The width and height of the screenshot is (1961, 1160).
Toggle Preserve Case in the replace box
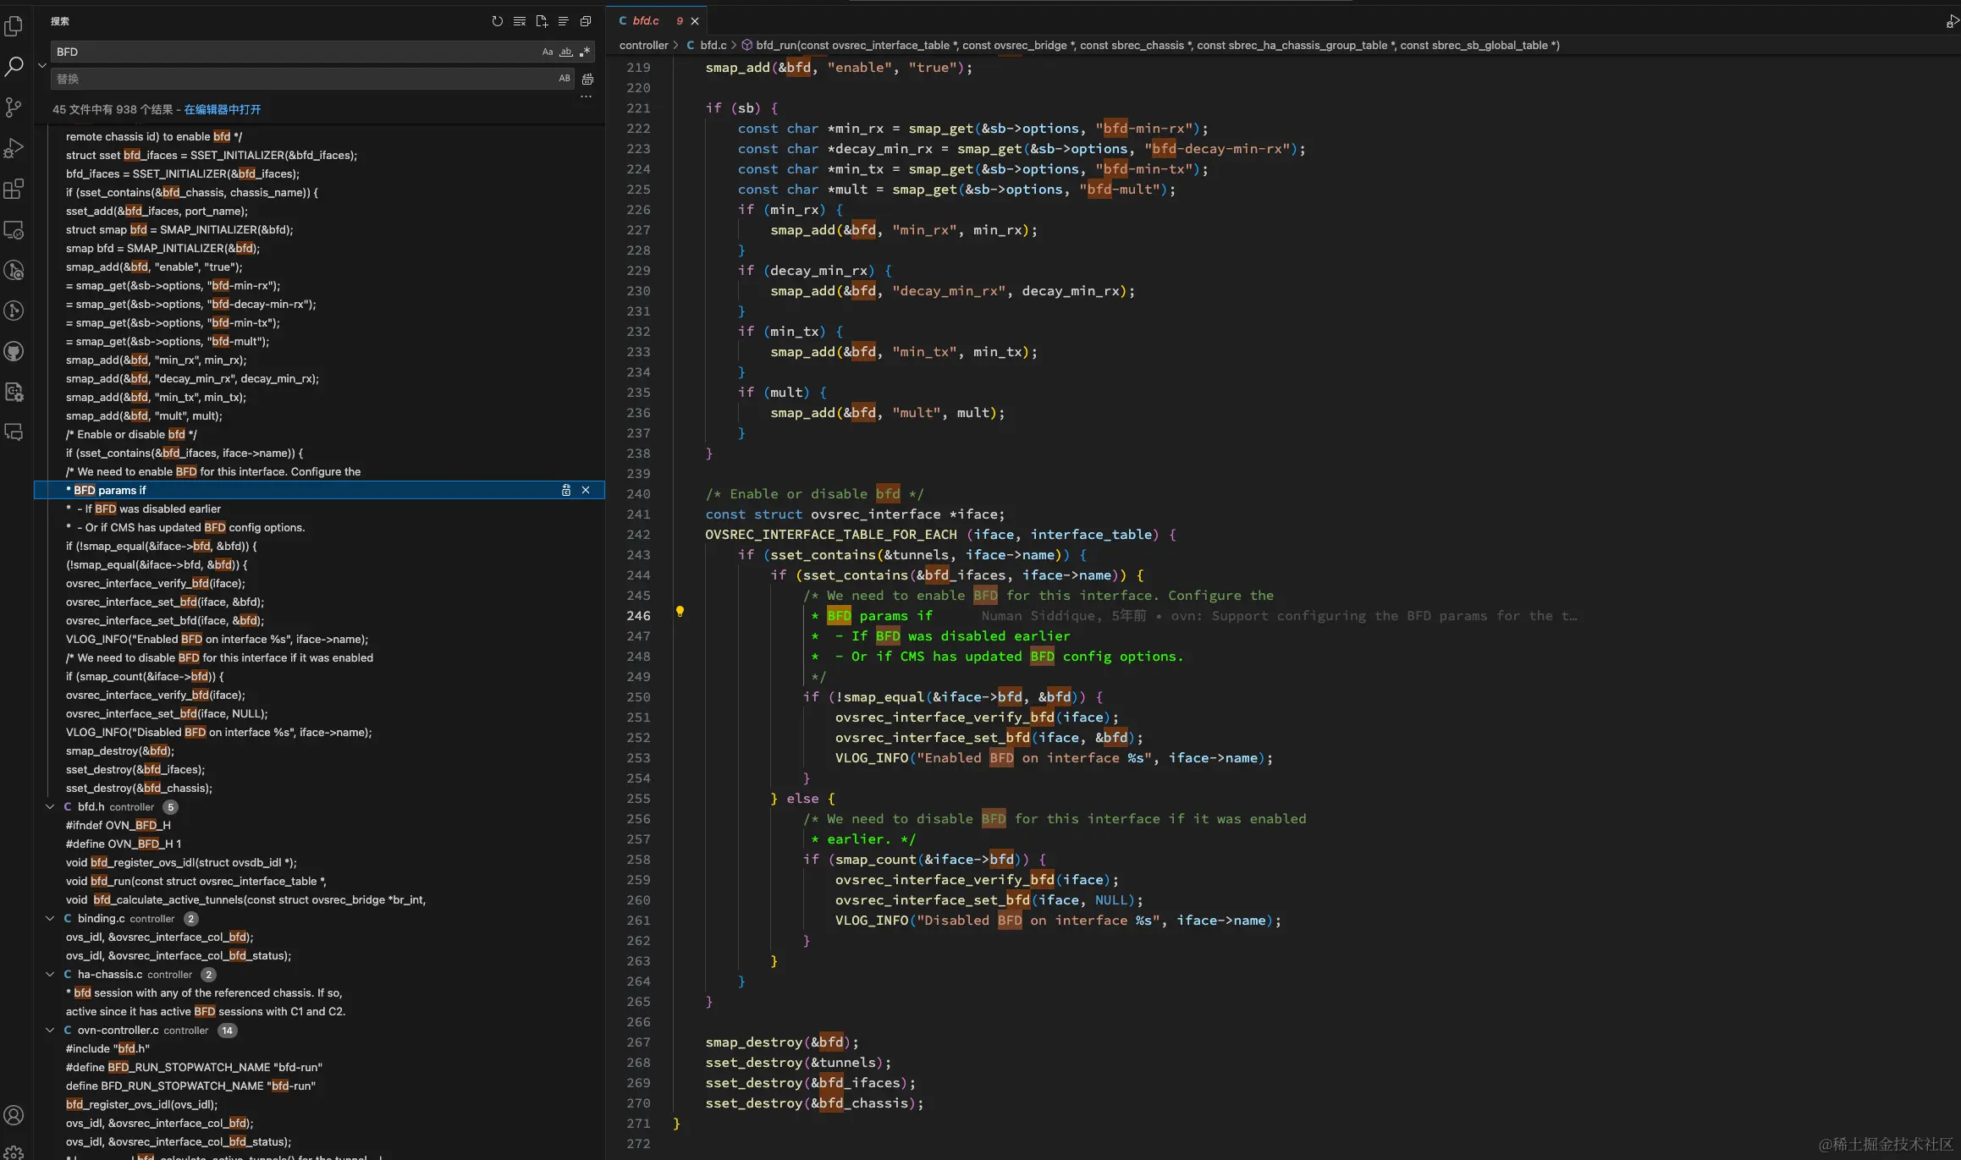565,79
